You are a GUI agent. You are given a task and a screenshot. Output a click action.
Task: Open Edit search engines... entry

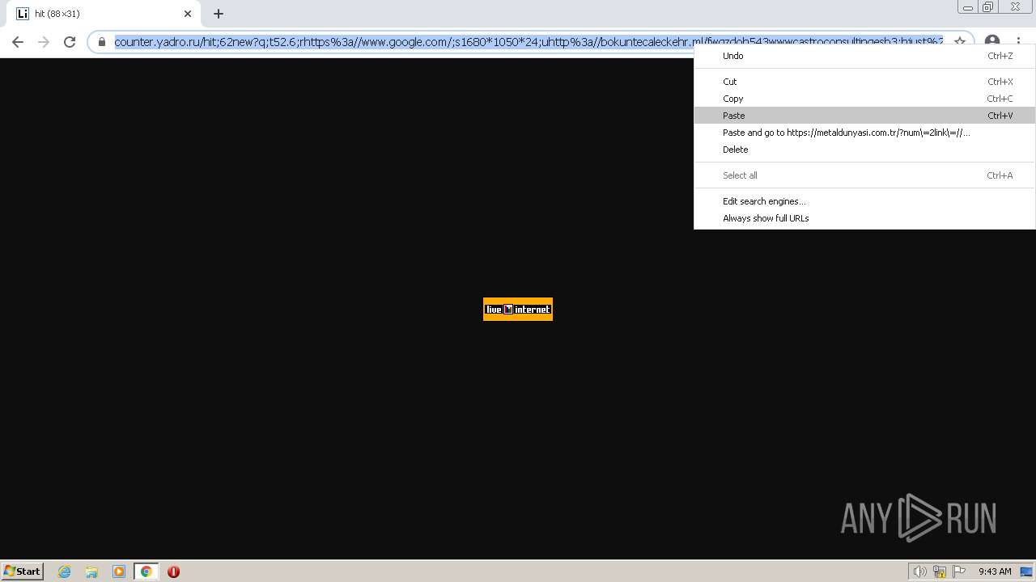(x=864, y=201)
